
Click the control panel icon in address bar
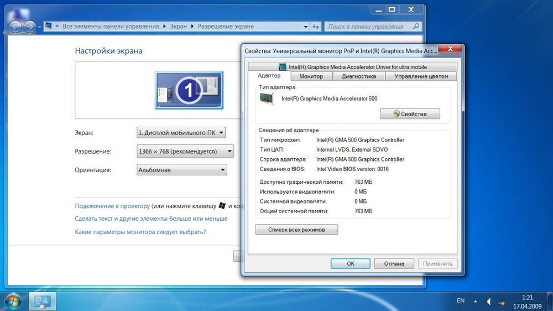click(x=49, y=26)
